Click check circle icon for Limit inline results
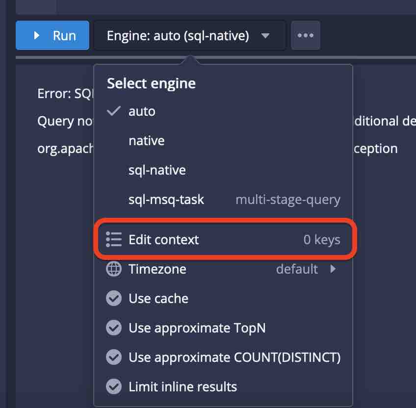Image resolution: width=416 pixels, height=408 pixels. tap(114, 387)
